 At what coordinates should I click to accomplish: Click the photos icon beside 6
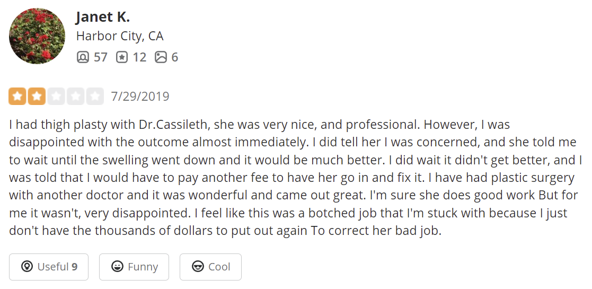[x=161, y=57]
